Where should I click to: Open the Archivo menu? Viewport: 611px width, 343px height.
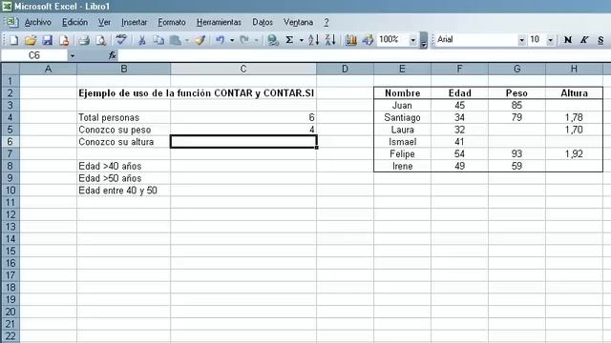(38, 23)
